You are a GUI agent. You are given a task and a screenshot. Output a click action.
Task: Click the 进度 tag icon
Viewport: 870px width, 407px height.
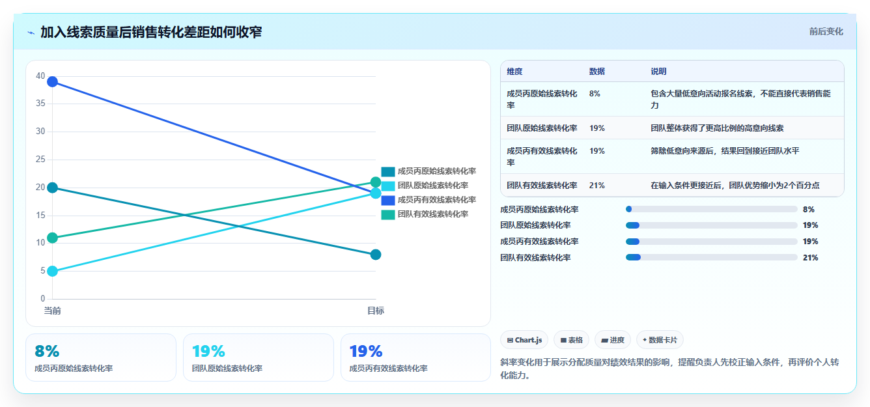[x=604, y=340]
